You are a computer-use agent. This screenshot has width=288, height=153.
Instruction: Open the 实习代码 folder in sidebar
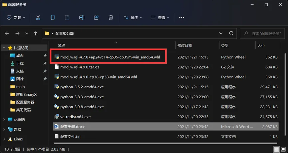point(23,110)
